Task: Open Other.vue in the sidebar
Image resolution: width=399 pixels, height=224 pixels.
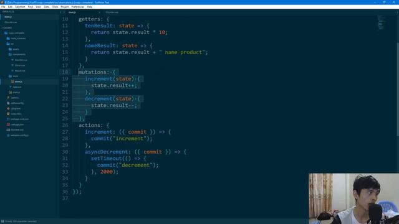Action: click(x=19, y=65)
